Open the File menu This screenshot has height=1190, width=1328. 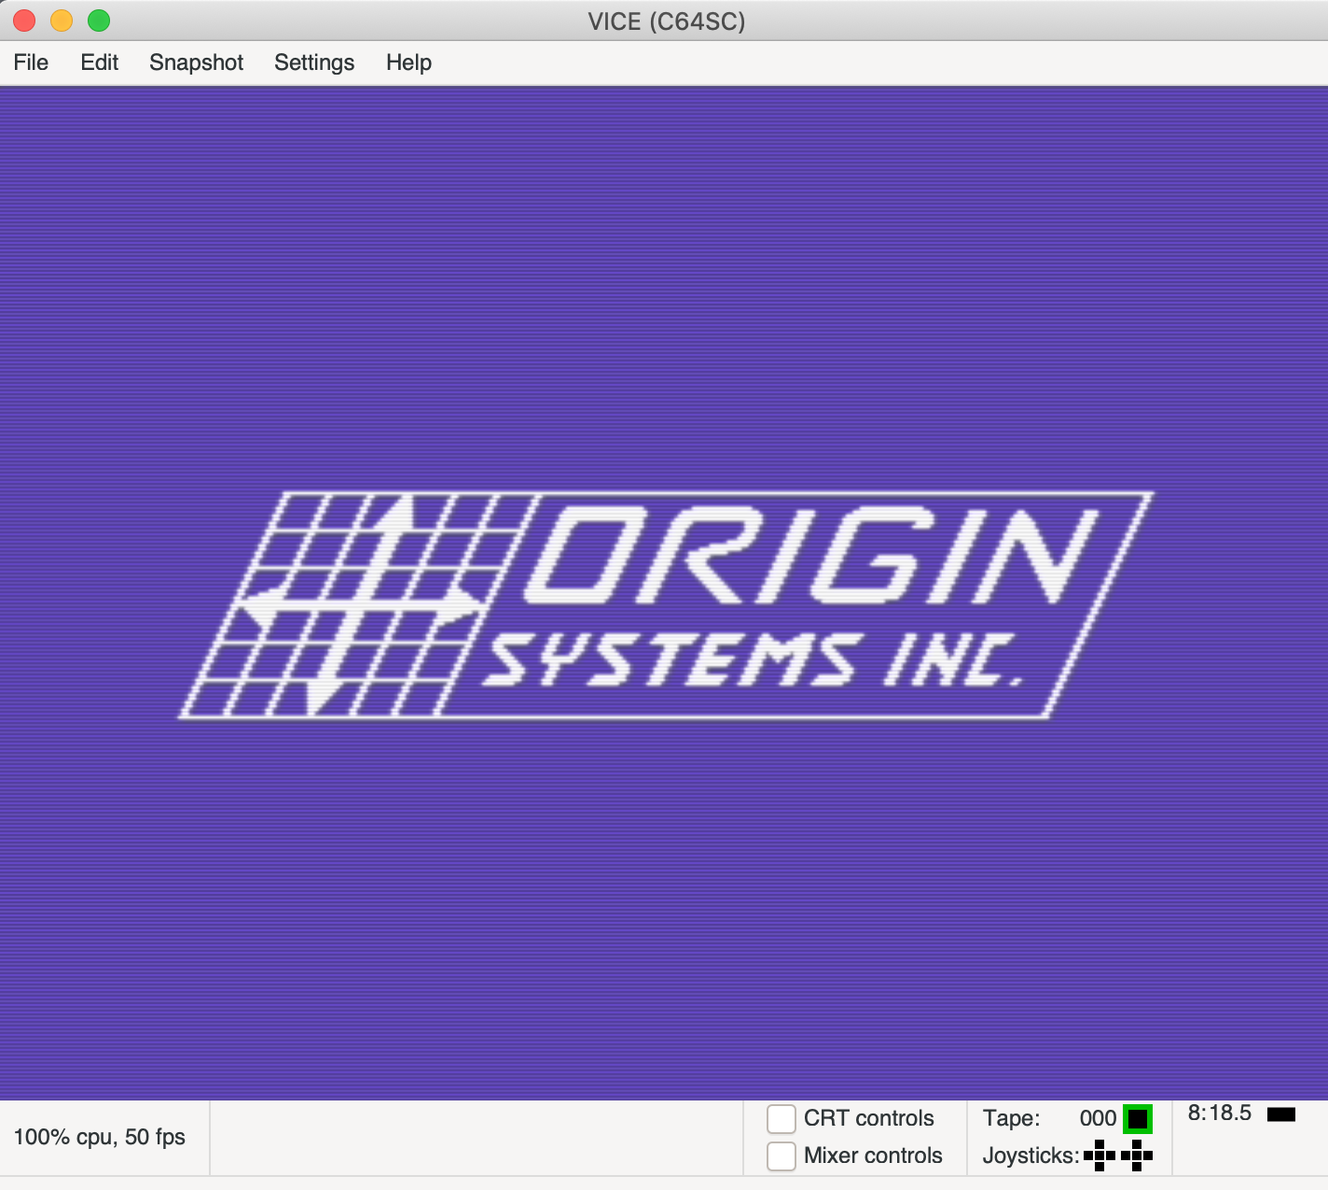tap(31, 62)
